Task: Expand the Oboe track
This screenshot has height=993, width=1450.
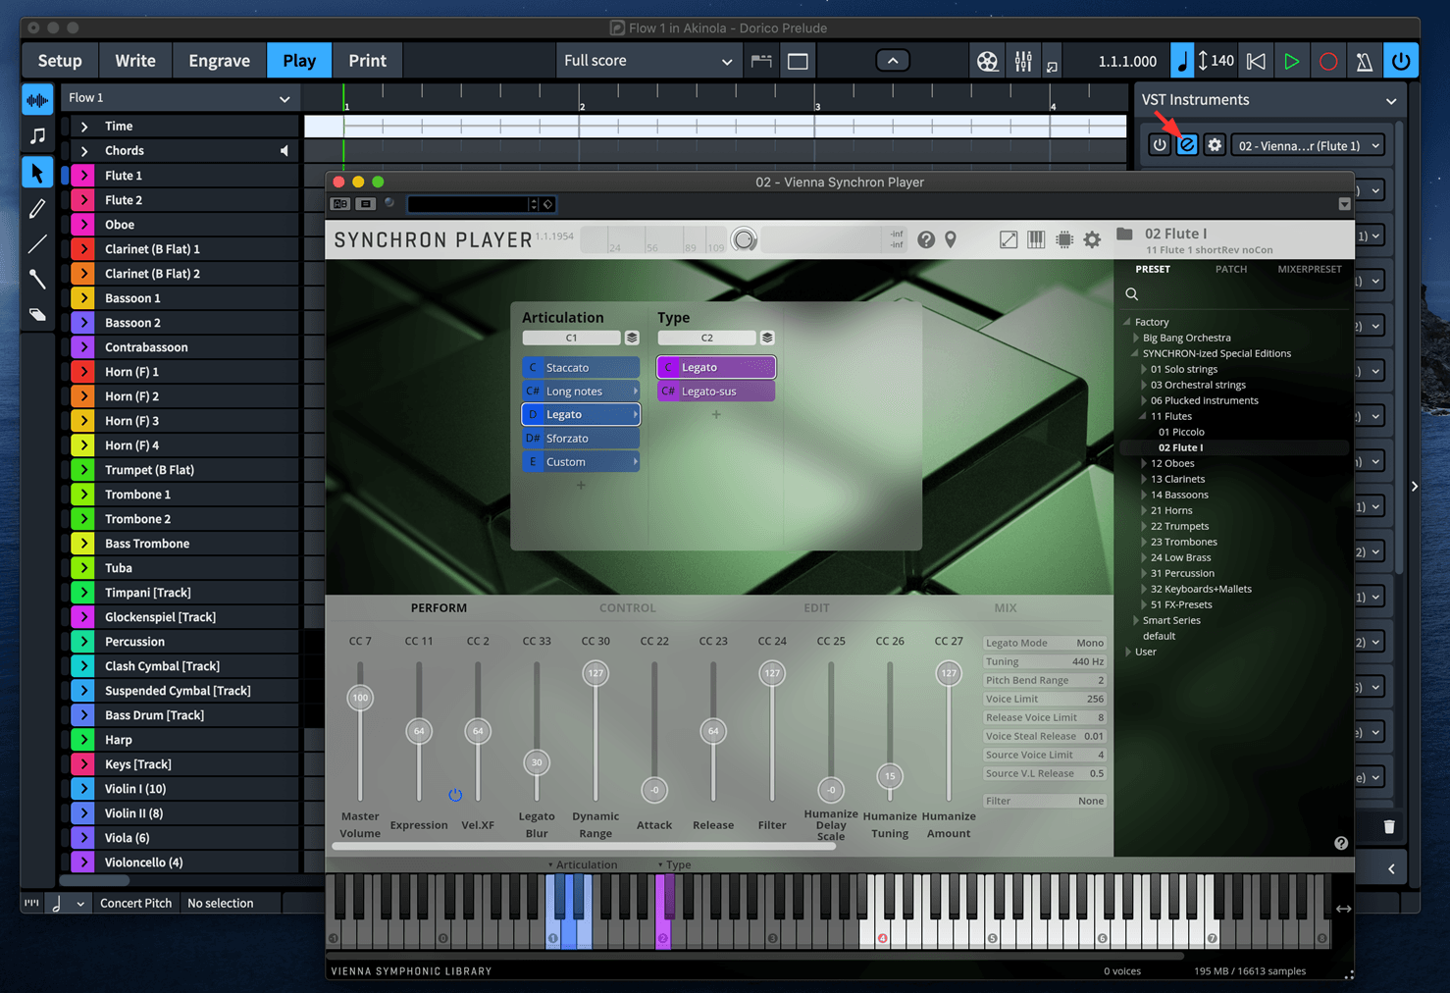Action: 84,225
